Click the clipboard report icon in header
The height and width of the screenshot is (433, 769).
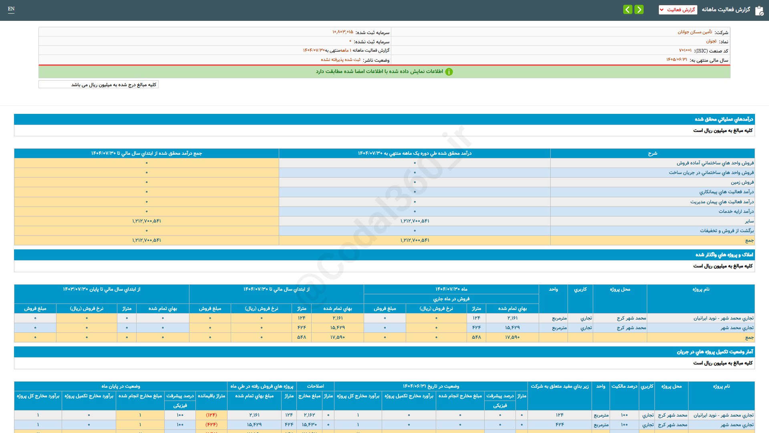point(759,10)
